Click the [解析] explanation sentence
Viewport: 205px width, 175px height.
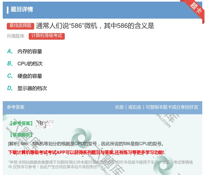[x=86, y=144]
